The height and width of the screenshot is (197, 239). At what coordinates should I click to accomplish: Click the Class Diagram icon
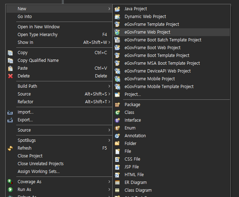click(117, 190)
